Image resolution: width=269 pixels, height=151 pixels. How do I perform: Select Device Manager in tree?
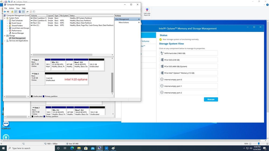(18, 33)
